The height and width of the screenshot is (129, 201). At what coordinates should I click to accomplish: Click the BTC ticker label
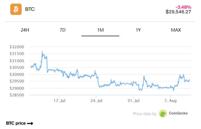pos(30,9)
